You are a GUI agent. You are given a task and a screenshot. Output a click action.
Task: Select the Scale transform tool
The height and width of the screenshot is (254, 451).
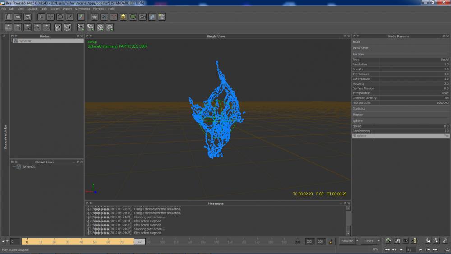(69, 17)
